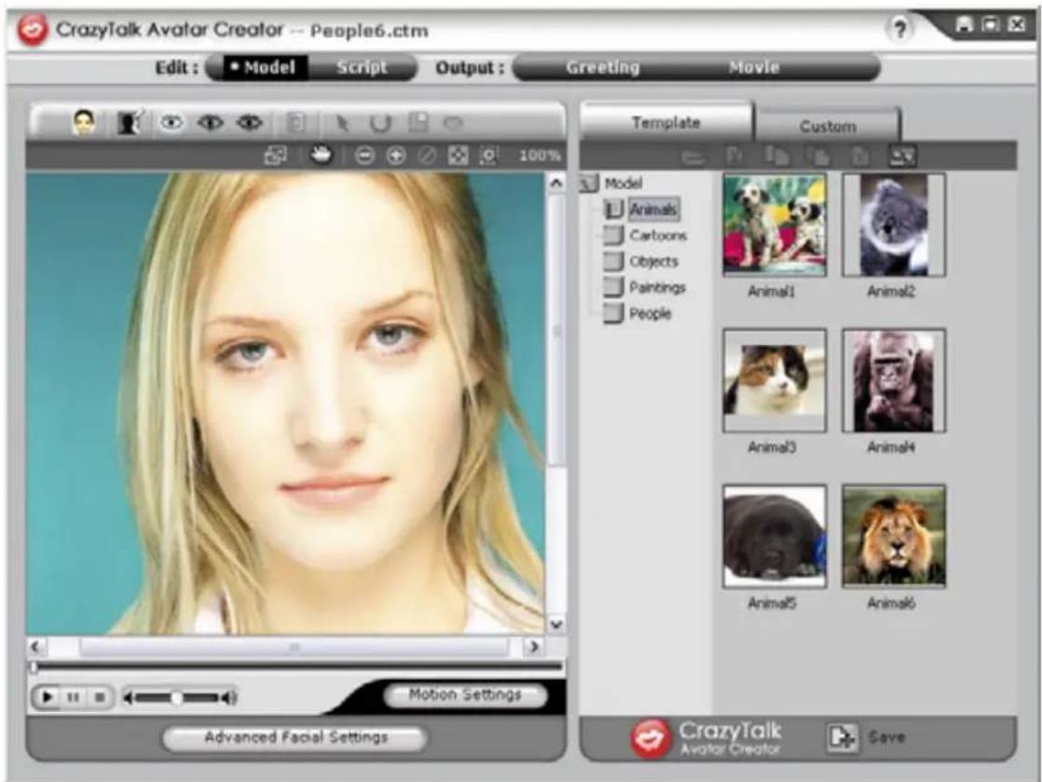Screen dimensions: 1042x782
Task: Click the 100% zoom value
Action: [540, 157]
